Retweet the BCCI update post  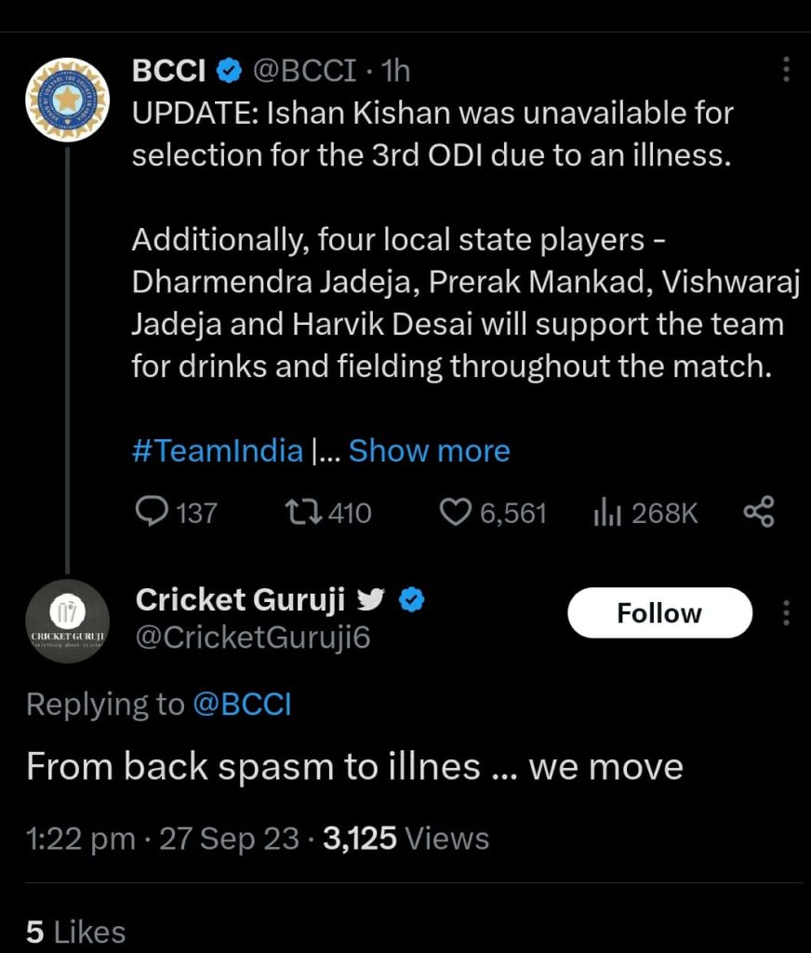tap(302, 511)
